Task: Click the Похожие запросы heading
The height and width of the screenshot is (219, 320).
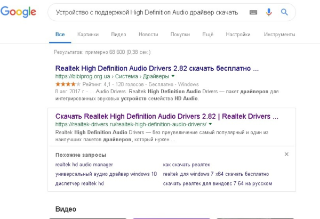Action: point(81,155)
